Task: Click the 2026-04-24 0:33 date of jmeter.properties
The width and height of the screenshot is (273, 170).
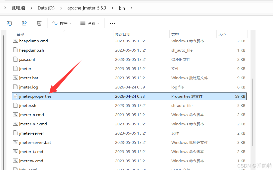Action: point(130,96)
